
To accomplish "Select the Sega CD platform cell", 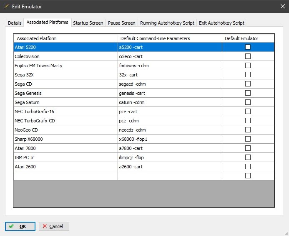I will 65,84.
